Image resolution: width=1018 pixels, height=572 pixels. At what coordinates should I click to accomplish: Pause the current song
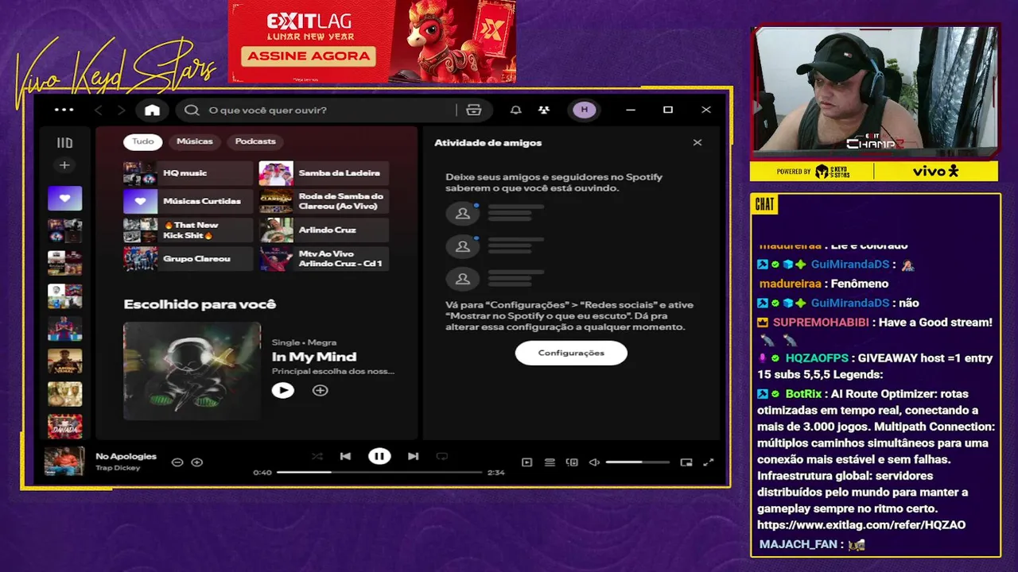(379, 456)
